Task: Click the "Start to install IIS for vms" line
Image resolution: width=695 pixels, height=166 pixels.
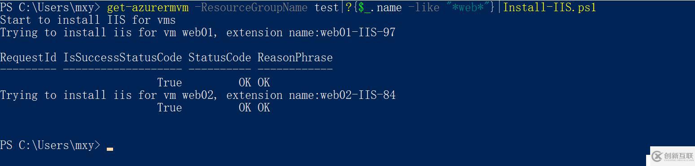Action: coord(88,20)
